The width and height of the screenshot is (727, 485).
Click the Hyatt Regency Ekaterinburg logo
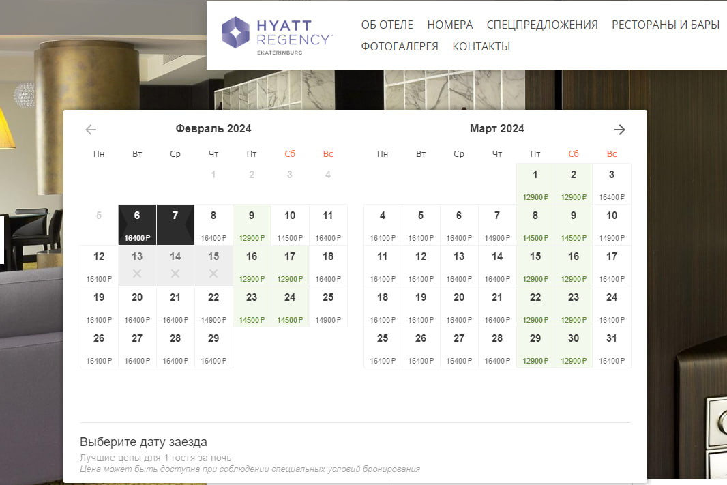click(277, 33)
